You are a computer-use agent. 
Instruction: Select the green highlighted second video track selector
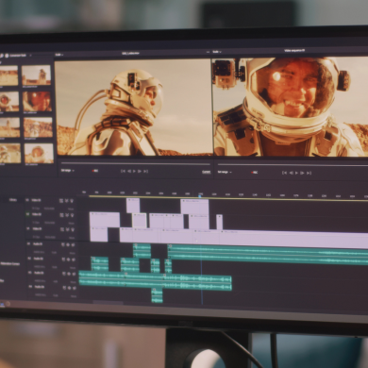(27, 214)
